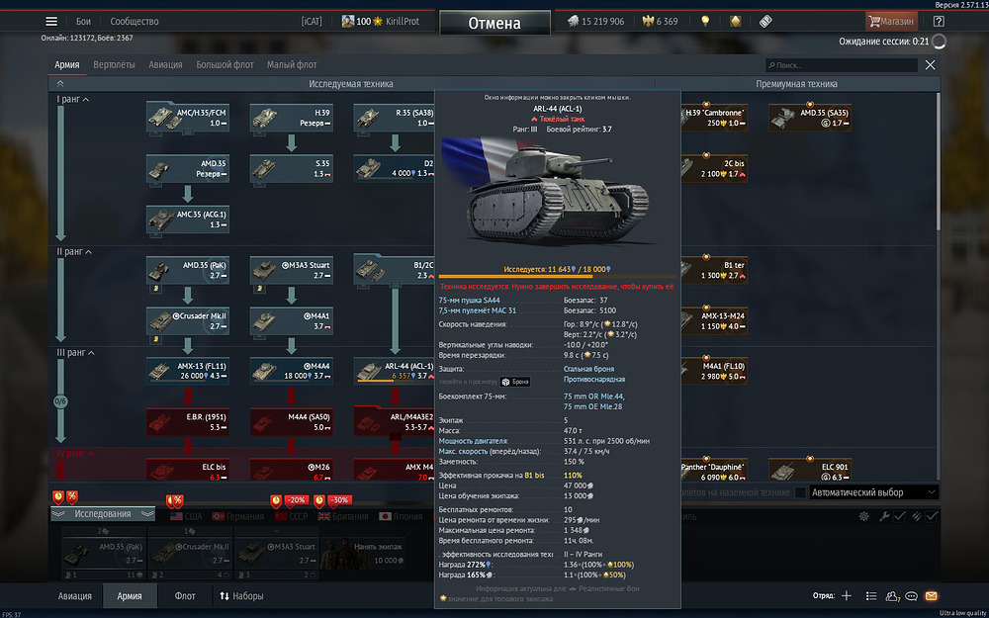Viewport: 989px width, 618px height.
Task: Open the mail inbox envelope icon
Action: click(931, 596)
